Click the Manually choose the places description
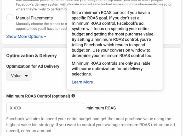The width and height of the screenshot is (183, 136). tap(41, 26)
